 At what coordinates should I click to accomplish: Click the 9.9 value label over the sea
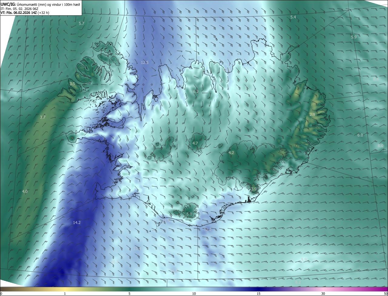pos(304,259)
